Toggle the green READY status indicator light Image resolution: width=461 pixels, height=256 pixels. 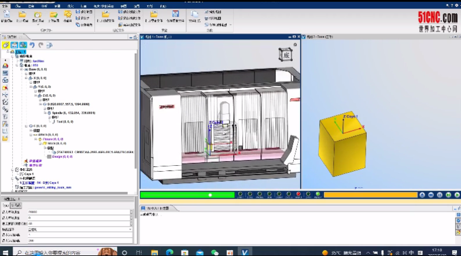point(318,195)
